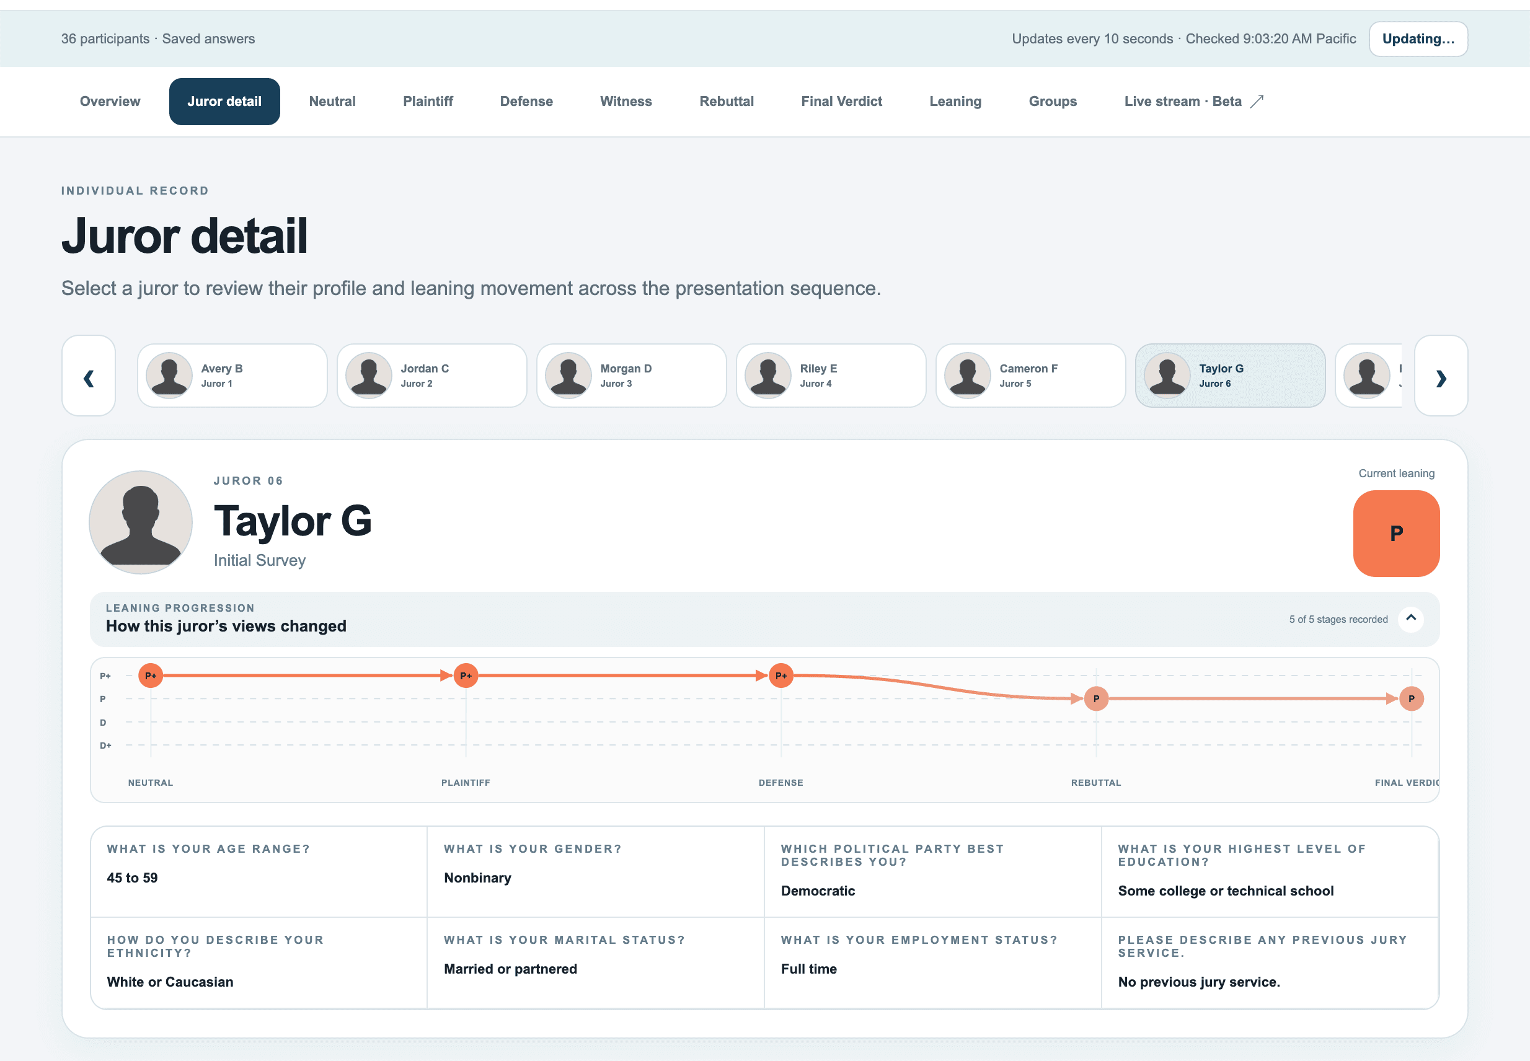Click the next jurors arrow
Image resolution: width=1530 pixels, height=1061 pixels.
coord(1441,376)
